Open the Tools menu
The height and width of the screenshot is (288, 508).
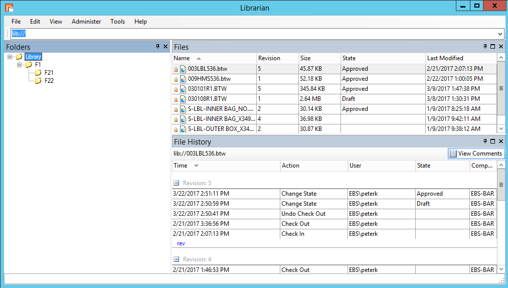[117, 22]
